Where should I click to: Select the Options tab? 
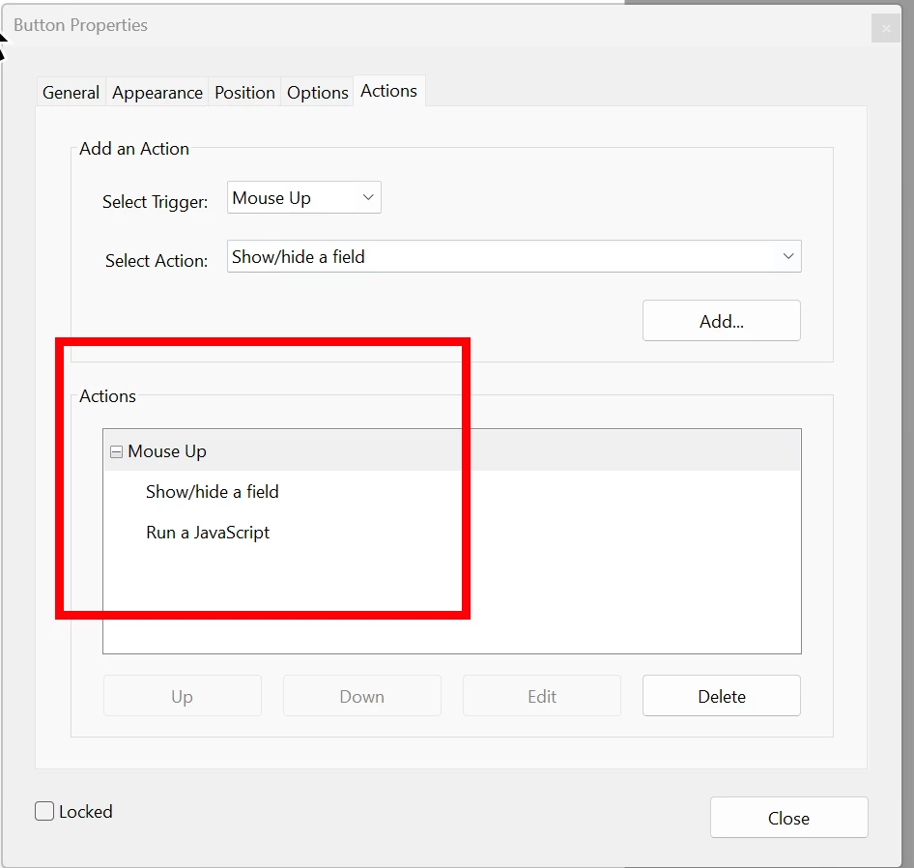point(318,92)
